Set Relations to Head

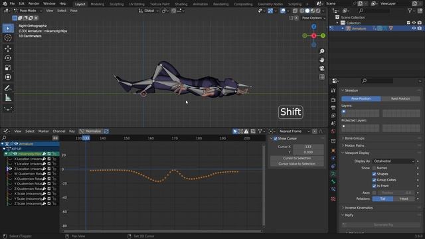click(404, 199)
